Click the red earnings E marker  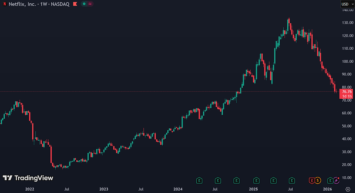pyautogui.click(x=312, y=181)
